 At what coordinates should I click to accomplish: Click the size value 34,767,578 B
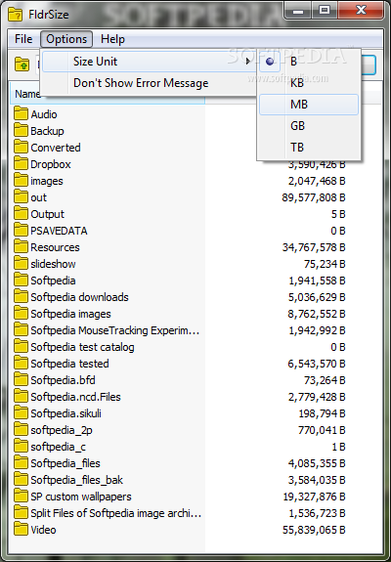tap(314, 247)
